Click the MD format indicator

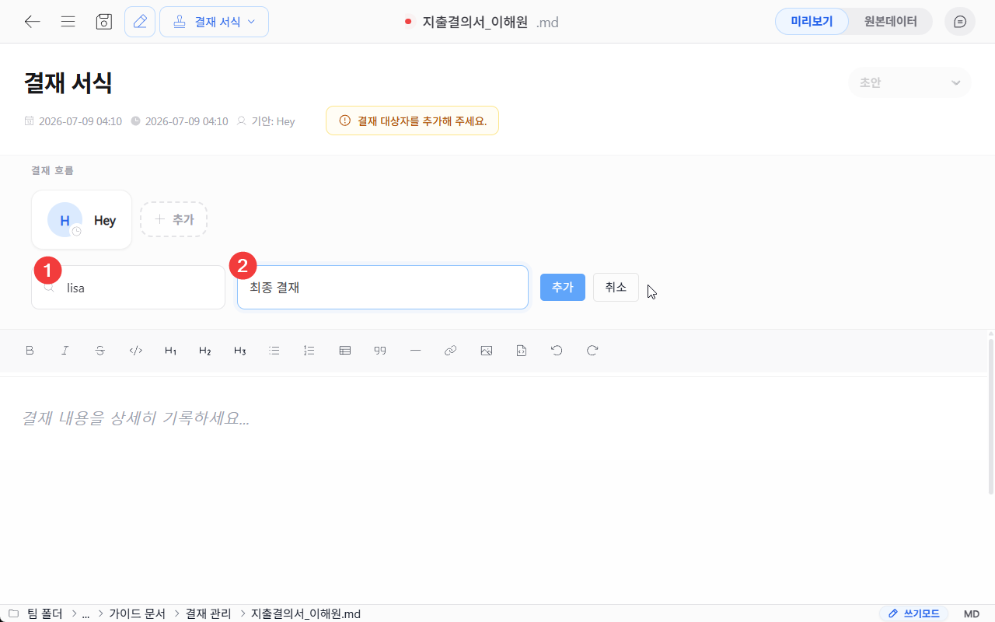tap(972, 613)
